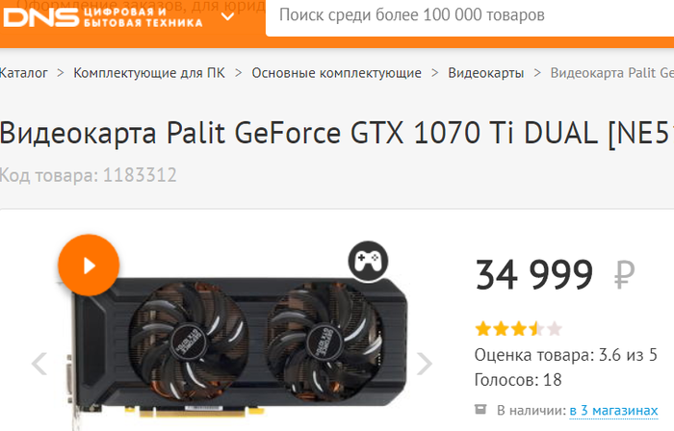Open the в 3 магазинах availability link
The height and width of the screenshot is (431, 674).
pos(613,411)
